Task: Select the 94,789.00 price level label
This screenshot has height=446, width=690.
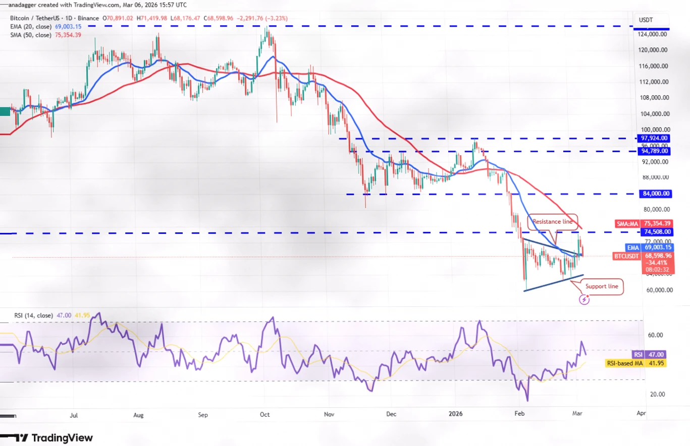Action: [x=653, y=151]
